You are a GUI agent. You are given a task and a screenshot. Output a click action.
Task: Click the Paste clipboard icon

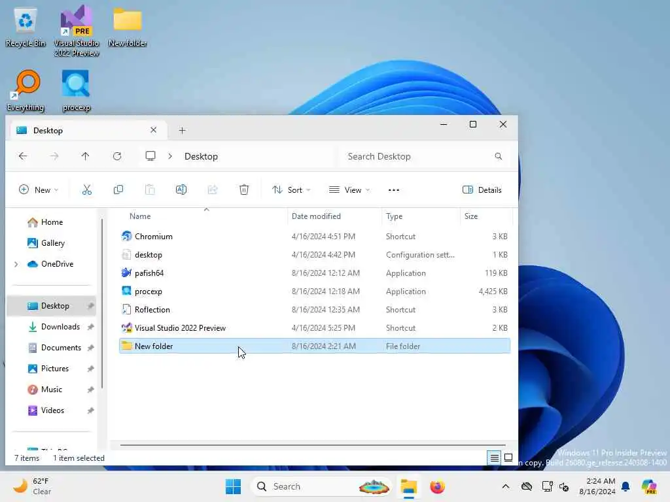click(150, 190)
